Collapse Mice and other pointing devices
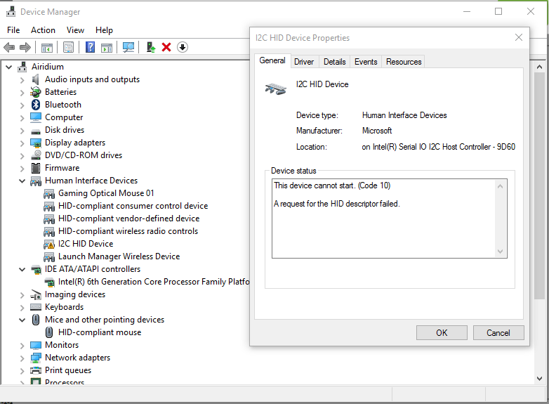Viewport: 549px width, 404px height. point(22,320)
